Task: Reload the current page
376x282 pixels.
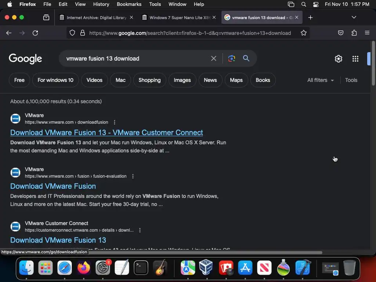Action: (x=35, y=33)
